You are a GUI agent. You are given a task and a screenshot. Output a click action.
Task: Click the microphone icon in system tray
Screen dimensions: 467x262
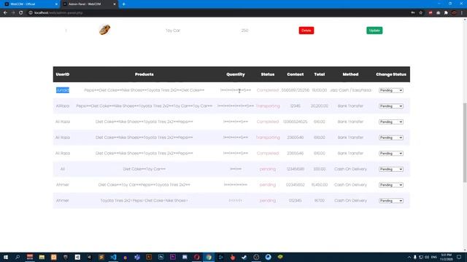[415, 257]
